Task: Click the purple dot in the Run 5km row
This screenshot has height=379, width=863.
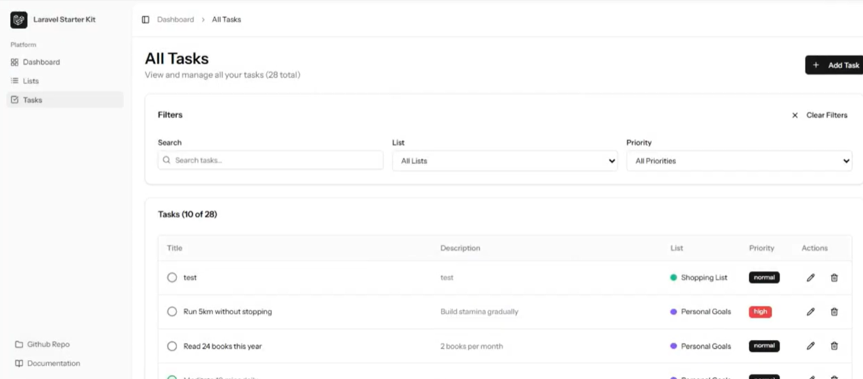Action: pyautogui.click(x=674, y=312)
